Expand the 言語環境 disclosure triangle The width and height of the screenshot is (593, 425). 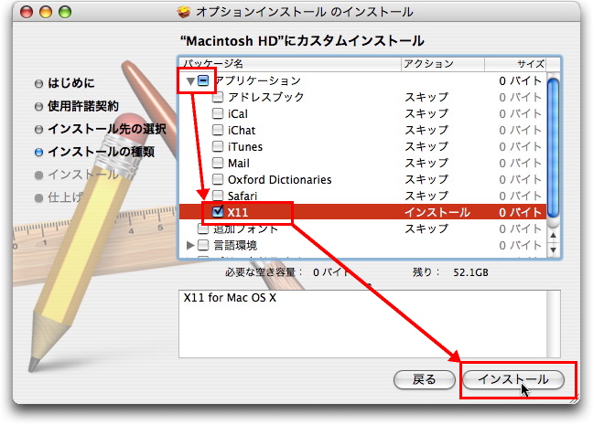(x=190, y=246)
